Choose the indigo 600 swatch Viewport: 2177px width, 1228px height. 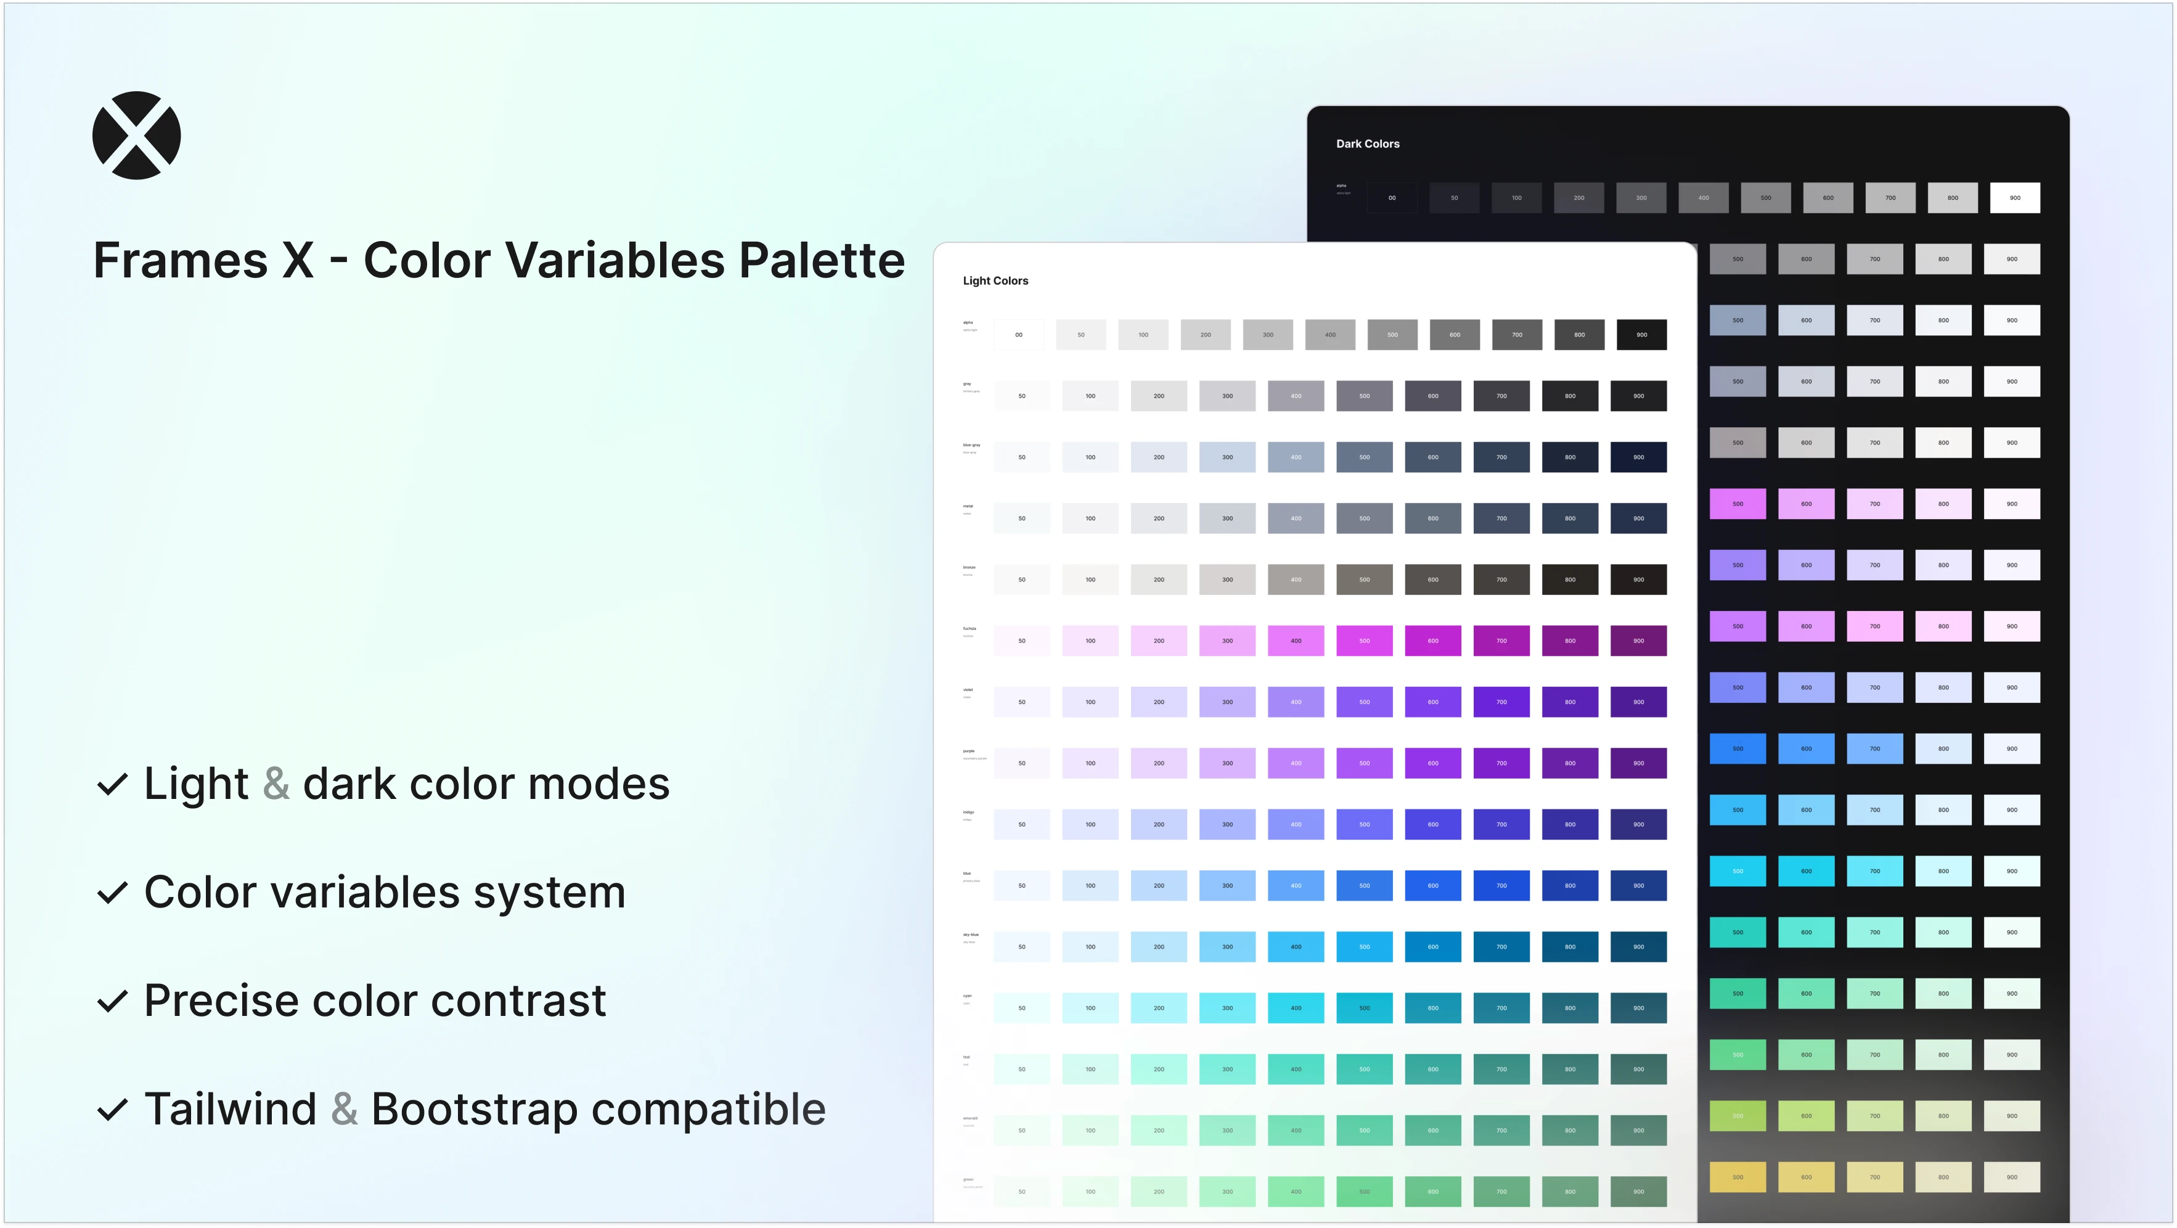pos(1433,825)
